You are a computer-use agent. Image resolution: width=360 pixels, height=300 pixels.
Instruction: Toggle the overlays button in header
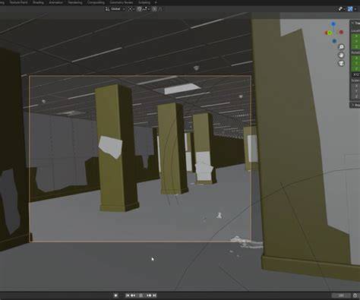(x=350, y=9)
